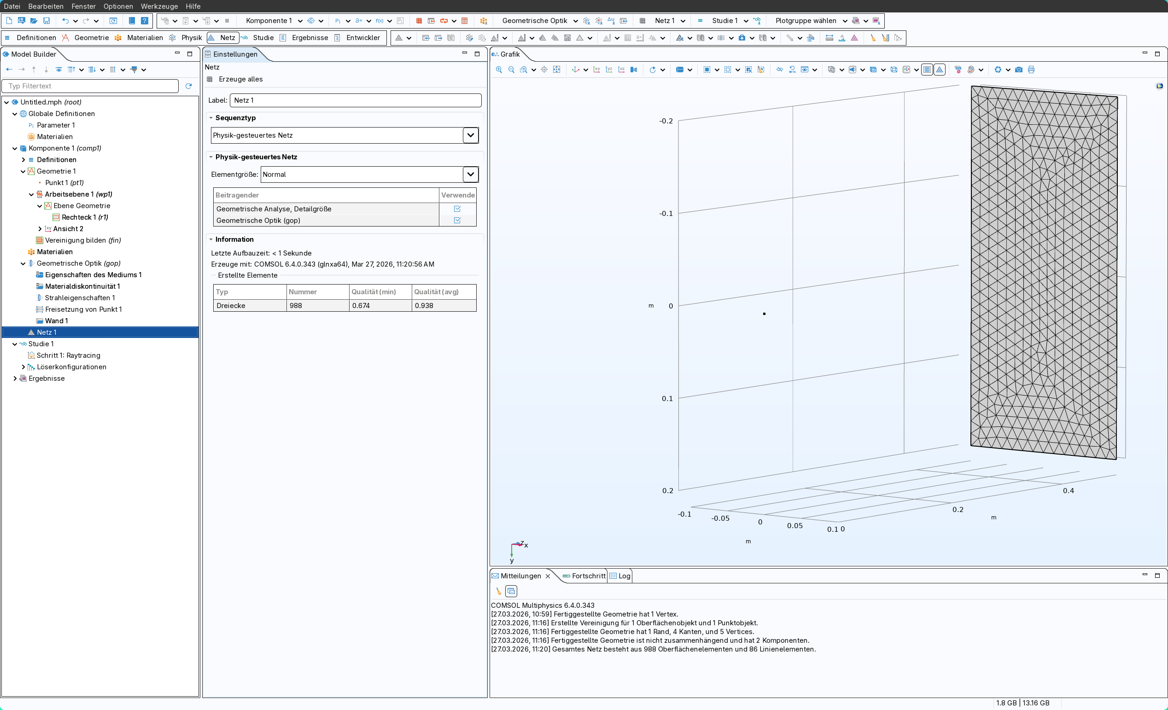Uncheck Geometrische Analyse, Detailgröße checkbox
Screen dimensions: 1168x710
point(457,209)
